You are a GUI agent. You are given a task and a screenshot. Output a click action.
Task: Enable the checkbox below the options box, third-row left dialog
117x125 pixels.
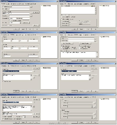[x=3, y=81]
